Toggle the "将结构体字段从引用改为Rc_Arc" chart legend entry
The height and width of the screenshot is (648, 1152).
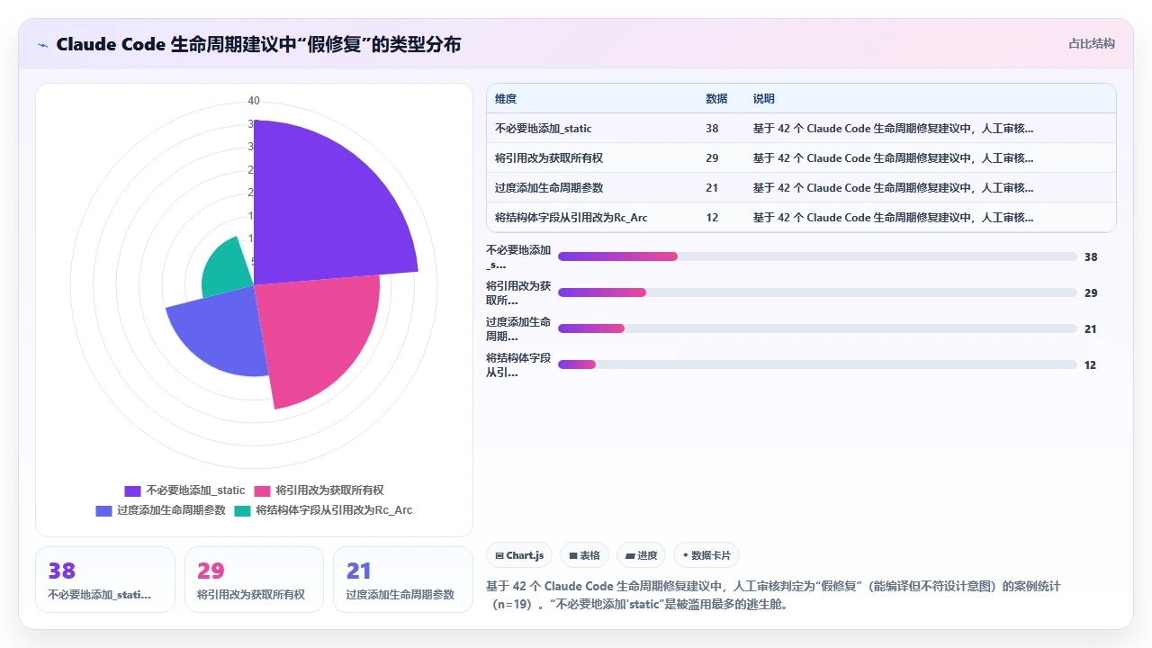(324, 510)
